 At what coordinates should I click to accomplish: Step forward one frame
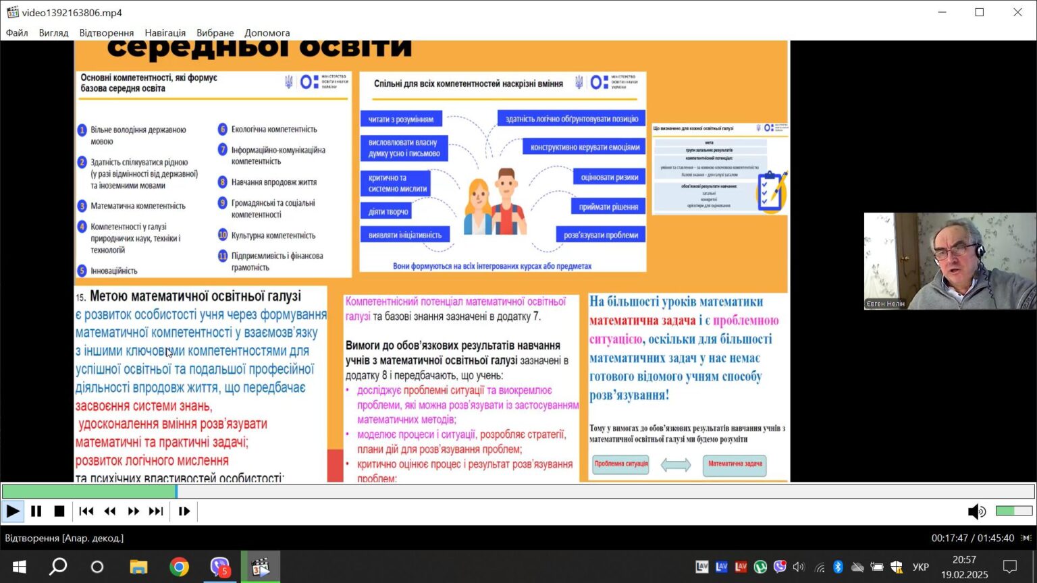pos(184,511)
